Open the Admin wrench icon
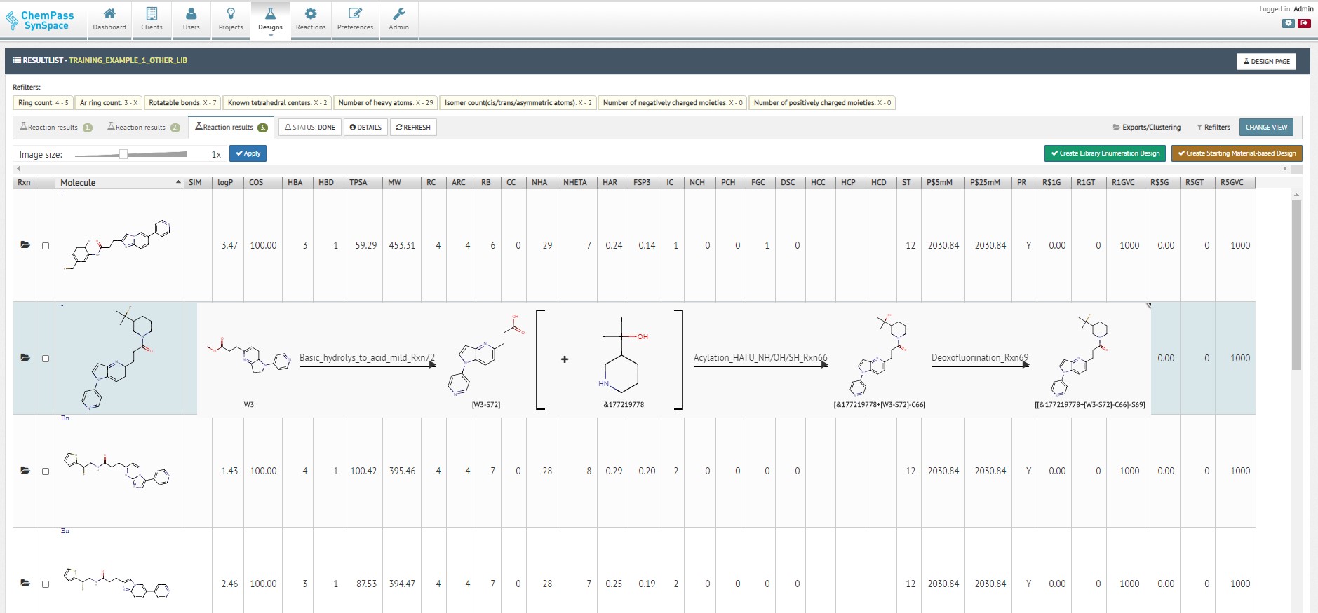Screen dimensions: 1318x613 click(398, 14)
